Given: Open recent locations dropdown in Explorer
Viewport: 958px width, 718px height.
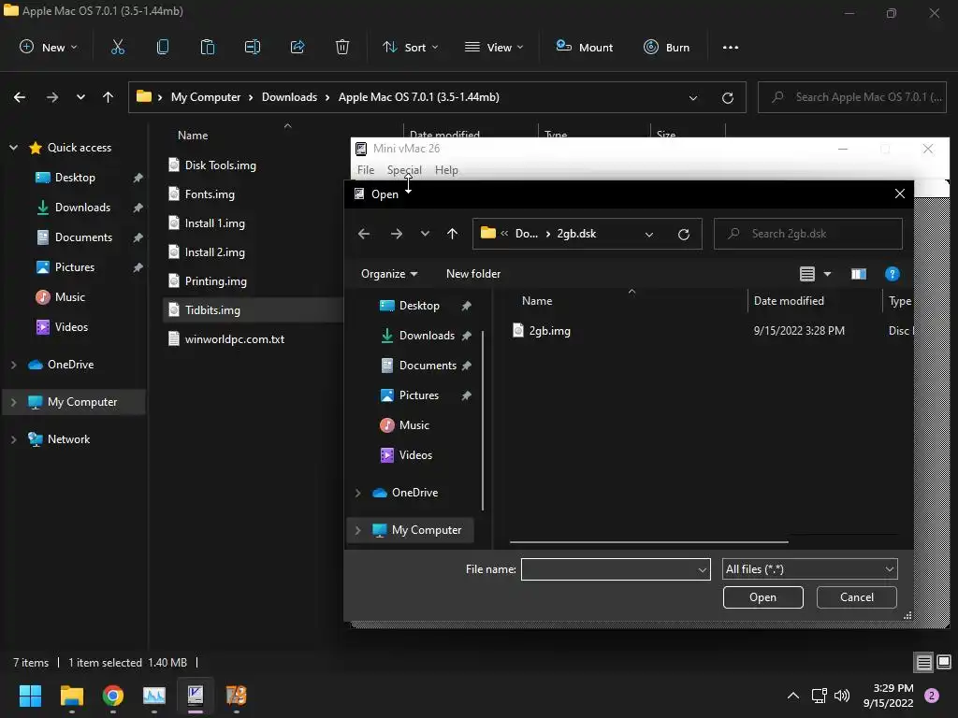Looking at the screenshot, I should point(80,97).
